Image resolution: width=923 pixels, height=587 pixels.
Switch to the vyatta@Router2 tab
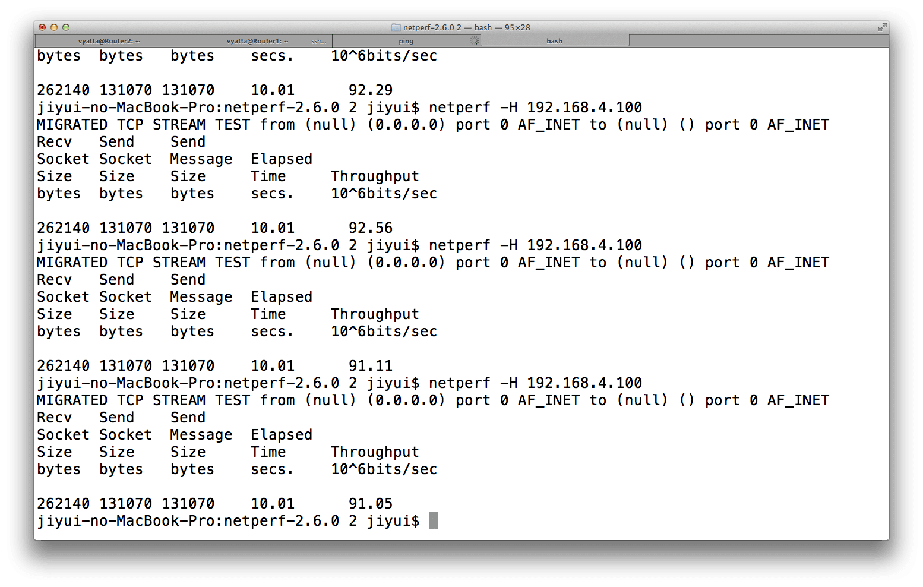coord(109,41)
